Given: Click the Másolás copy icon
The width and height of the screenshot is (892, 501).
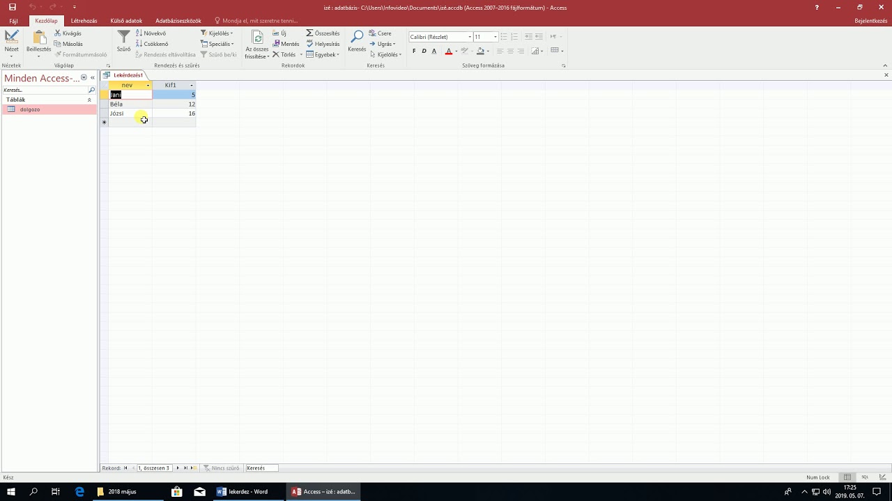Looking at the screenshot, I should [x=58, y=44].
